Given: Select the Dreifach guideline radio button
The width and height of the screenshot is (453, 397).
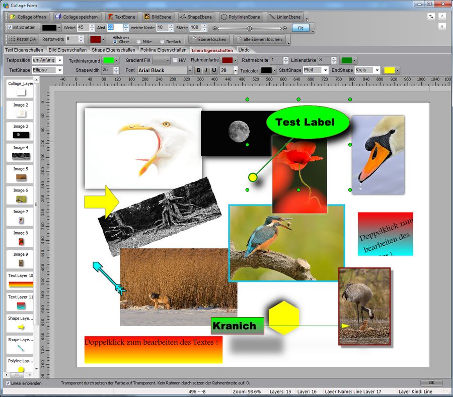Looking at the screenshot, I should [163, 41].
